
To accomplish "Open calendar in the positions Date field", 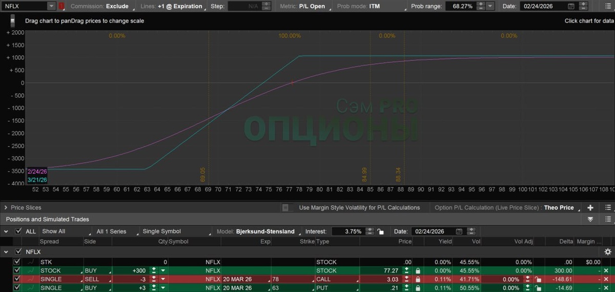I will coord(459,232).
